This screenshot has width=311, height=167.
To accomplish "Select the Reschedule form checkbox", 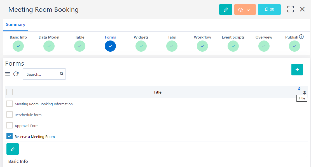I will pyautogui.click(x=10, y=115).
